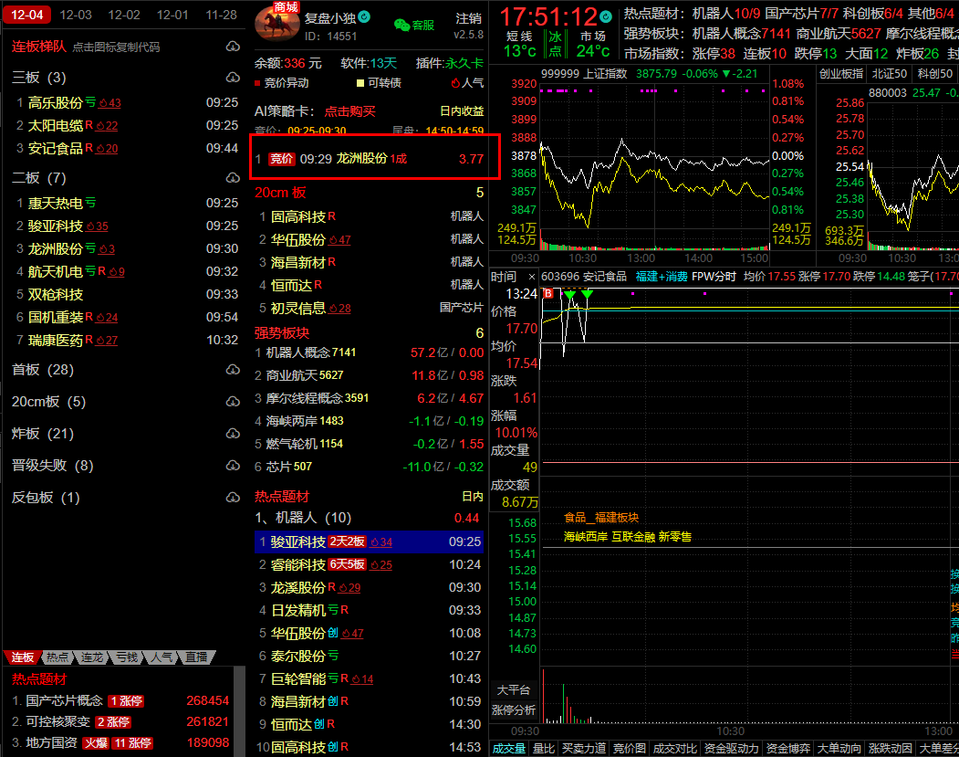Click the refresh icon next to the clock
959x757 pixels.
608,16
